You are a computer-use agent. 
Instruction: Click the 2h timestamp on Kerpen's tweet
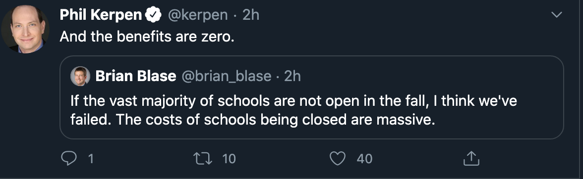point(251,15)
